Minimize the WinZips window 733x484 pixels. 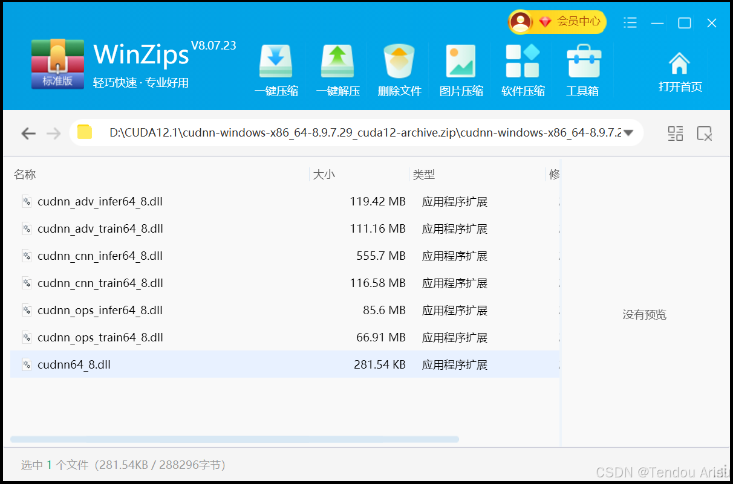pos(657,23)
